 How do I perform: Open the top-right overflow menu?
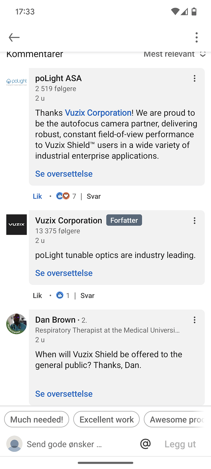click(196, 38)
